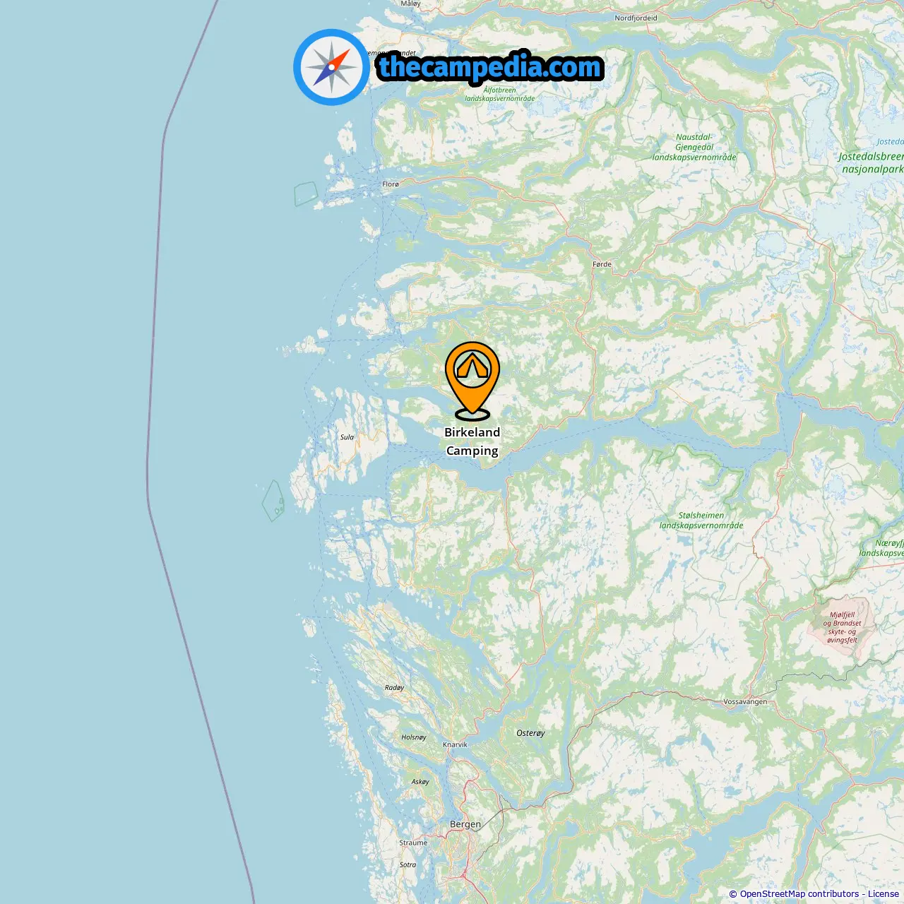The image size is (904, 904).
Task: Click the Stølsheimen landskapsvernområde label
Action: pos(701,521)
